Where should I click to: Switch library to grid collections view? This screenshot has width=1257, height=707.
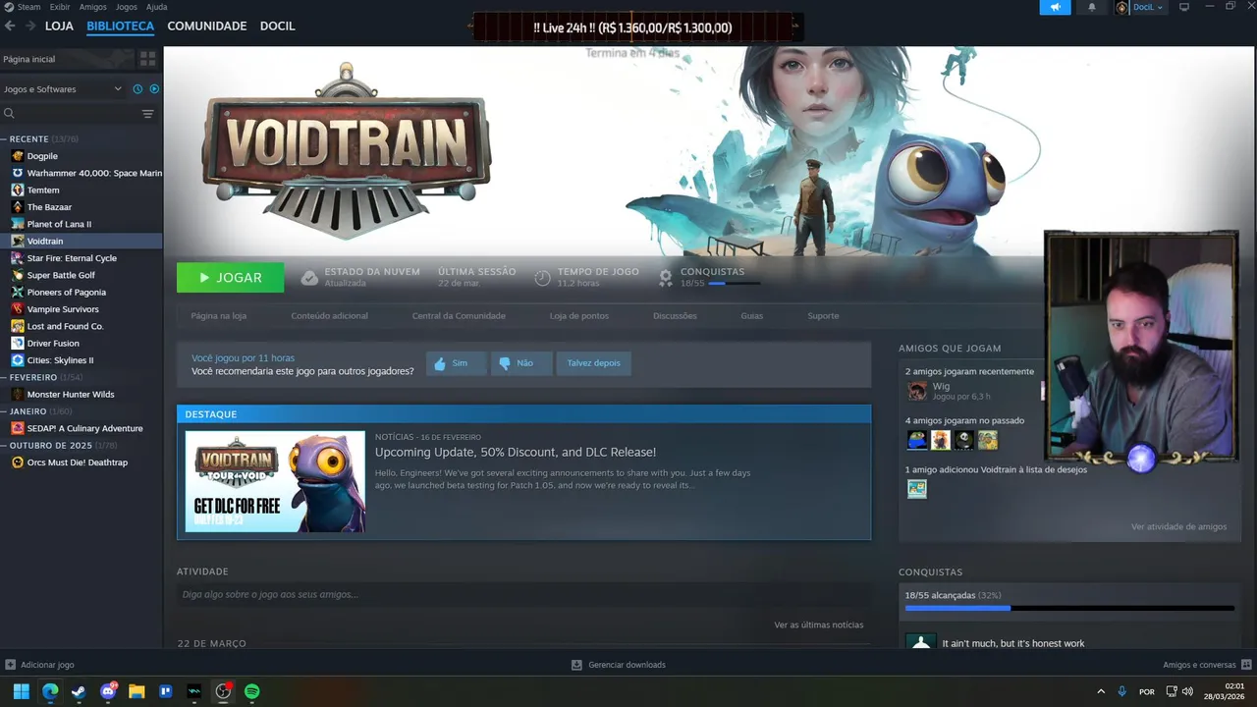click(x=147, y=59)
